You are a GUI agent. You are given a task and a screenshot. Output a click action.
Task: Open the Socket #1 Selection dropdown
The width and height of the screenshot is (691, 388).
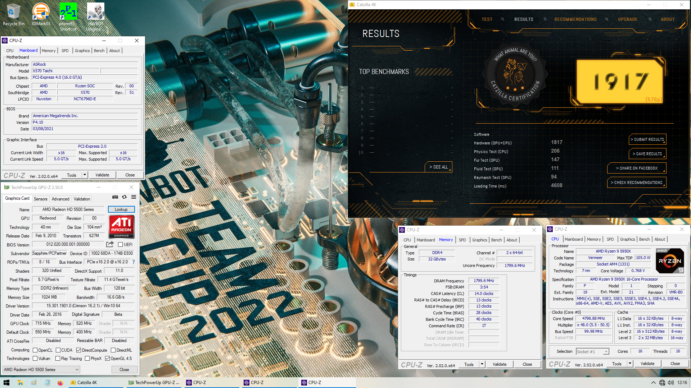(x=592, y=352)
